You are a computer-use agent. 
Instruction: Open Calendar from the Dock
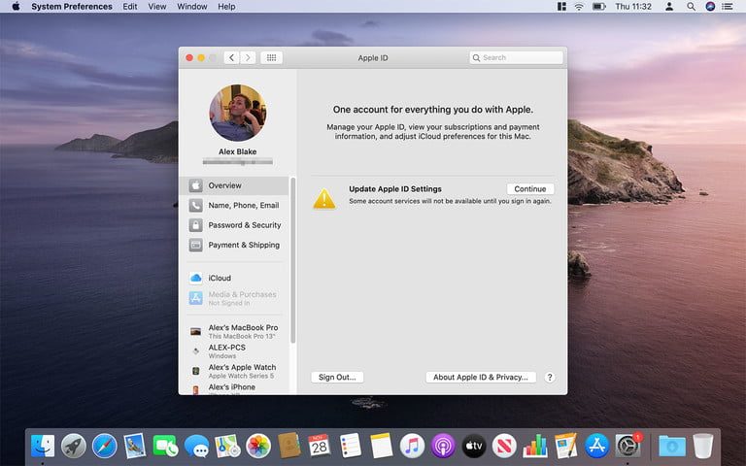[320, 446]
